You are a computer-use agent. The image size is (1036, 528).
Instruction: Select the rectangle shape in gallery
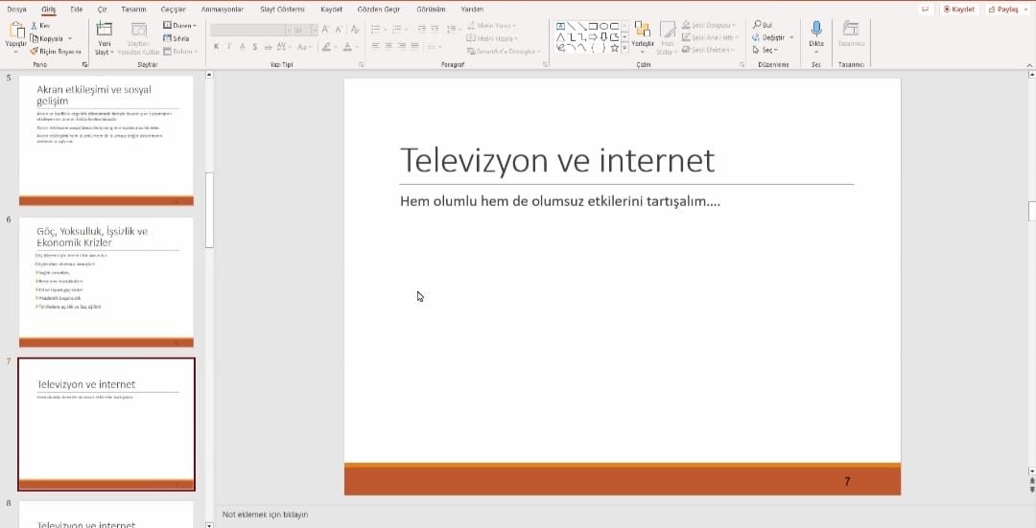[593, 27]
